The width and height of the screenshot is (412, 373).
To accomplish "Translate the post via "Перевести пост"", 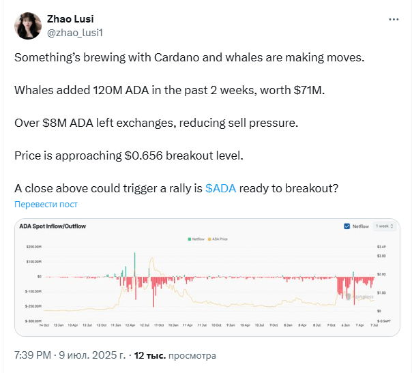I will [x=46, y=204].
